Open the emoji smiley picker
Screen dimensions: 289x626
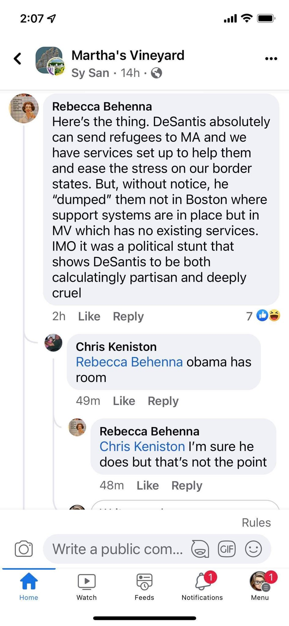pyautogui.click(x=253, y=549)
